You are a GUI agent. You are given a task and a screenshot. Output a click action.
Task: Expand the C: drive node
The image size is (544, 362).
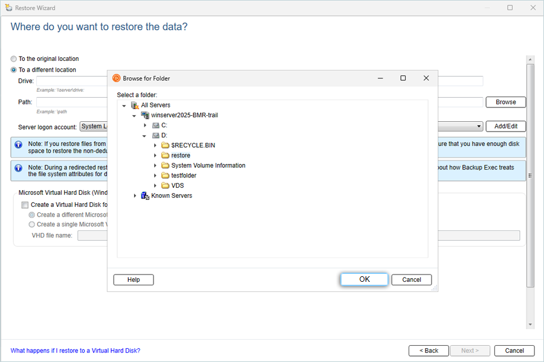[145, 125]
